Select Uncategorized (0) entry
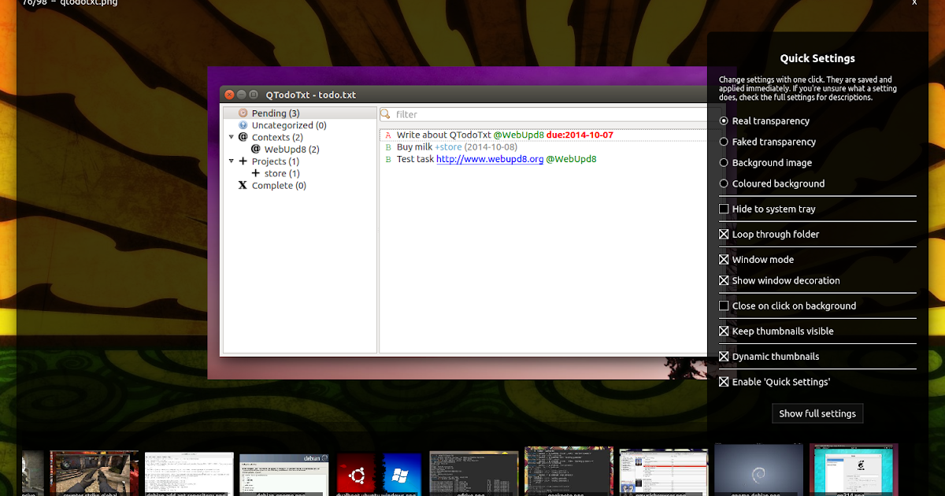Image resolution: width=945 pixels, height=496 pixels. [x=289, y=125]
